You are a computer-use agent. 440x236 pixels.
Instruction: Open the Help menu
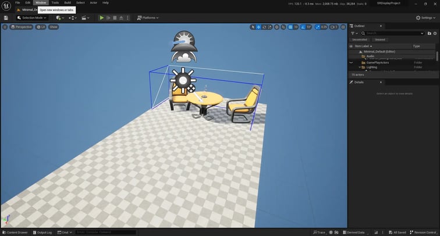coord(105,2)
